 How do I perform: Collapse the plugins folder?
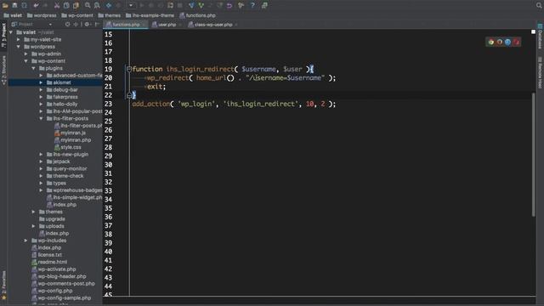coord(34,68)
